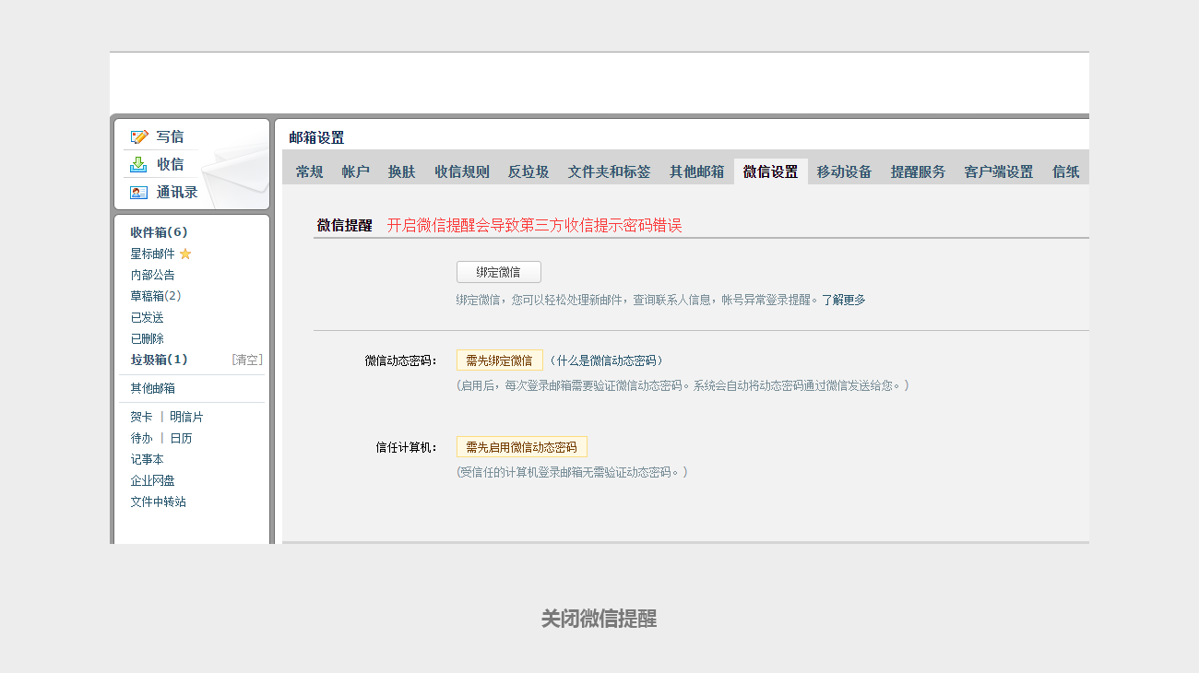This screenshot has height=673, width=1199.
Task: Click the 需先启用微信动态密码 notice button
Action: (x=521, y=447)
